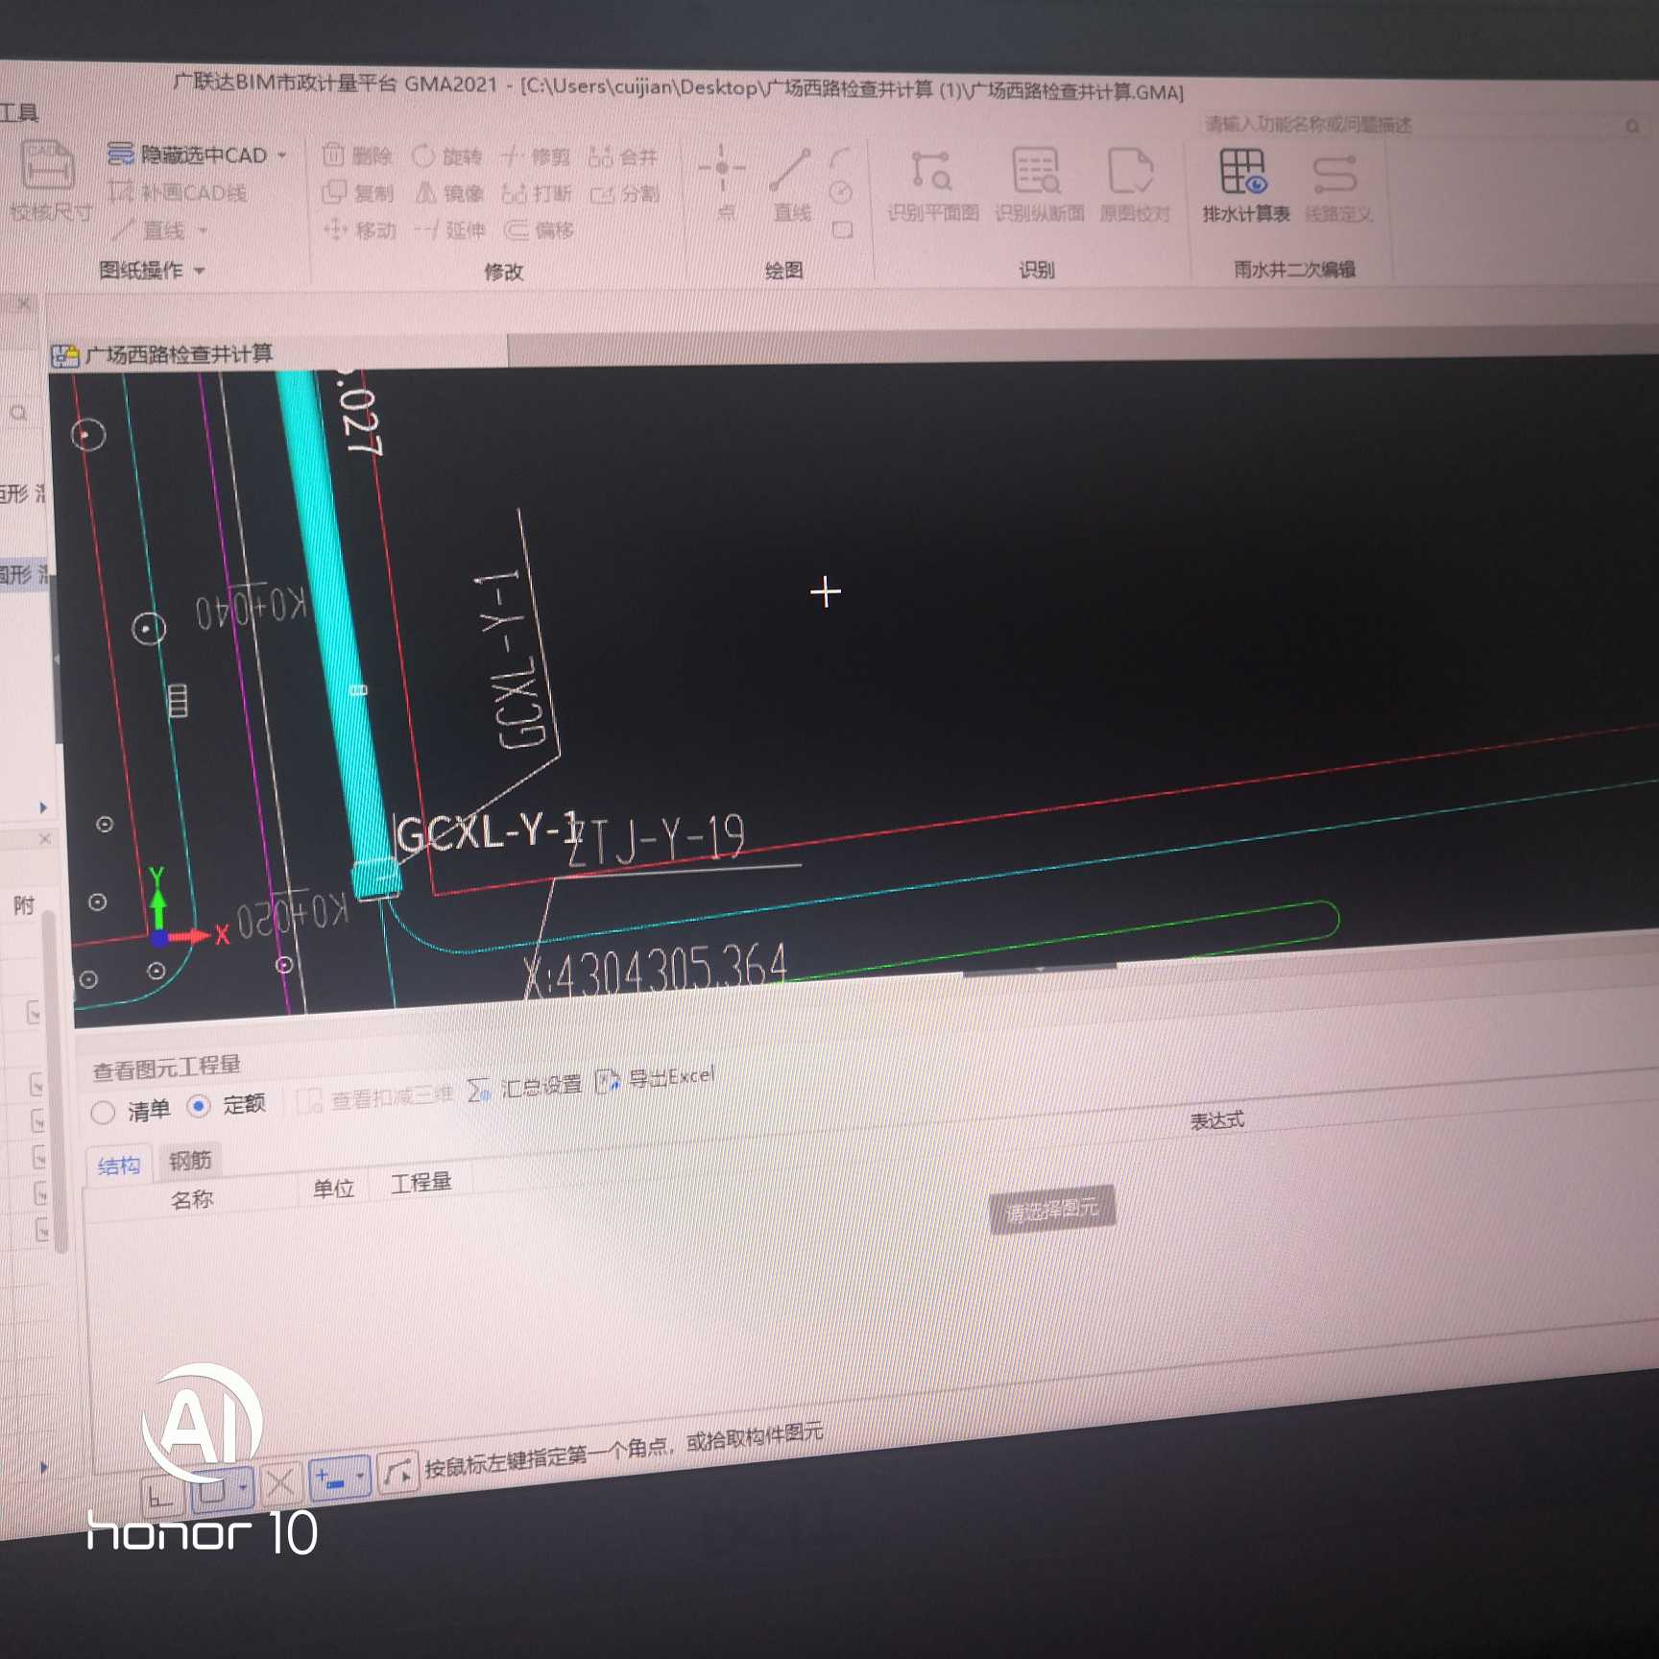The image size is (1659, 1659).
Task: Click the ZTJ-Y-19 label in drawing
Action: pos(657,839)
